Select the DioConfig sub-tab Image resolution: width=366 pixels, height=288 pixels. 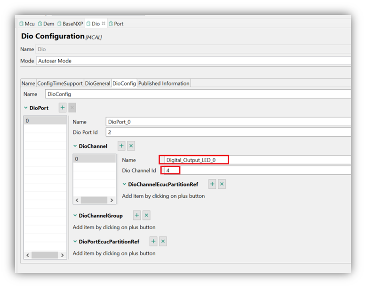pos(124,84)
